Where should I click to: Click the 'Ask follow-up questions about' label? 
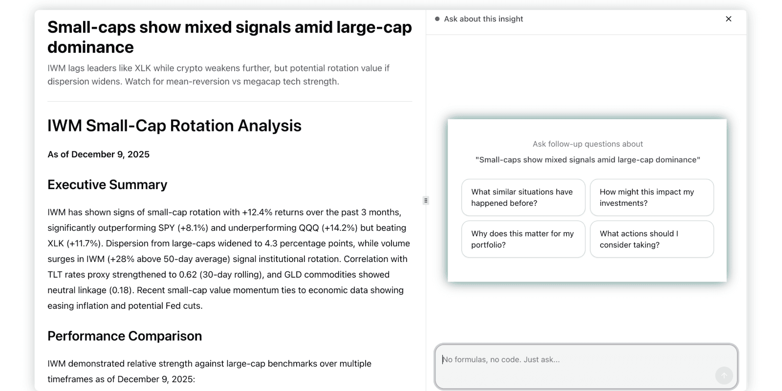pos(587,144)
